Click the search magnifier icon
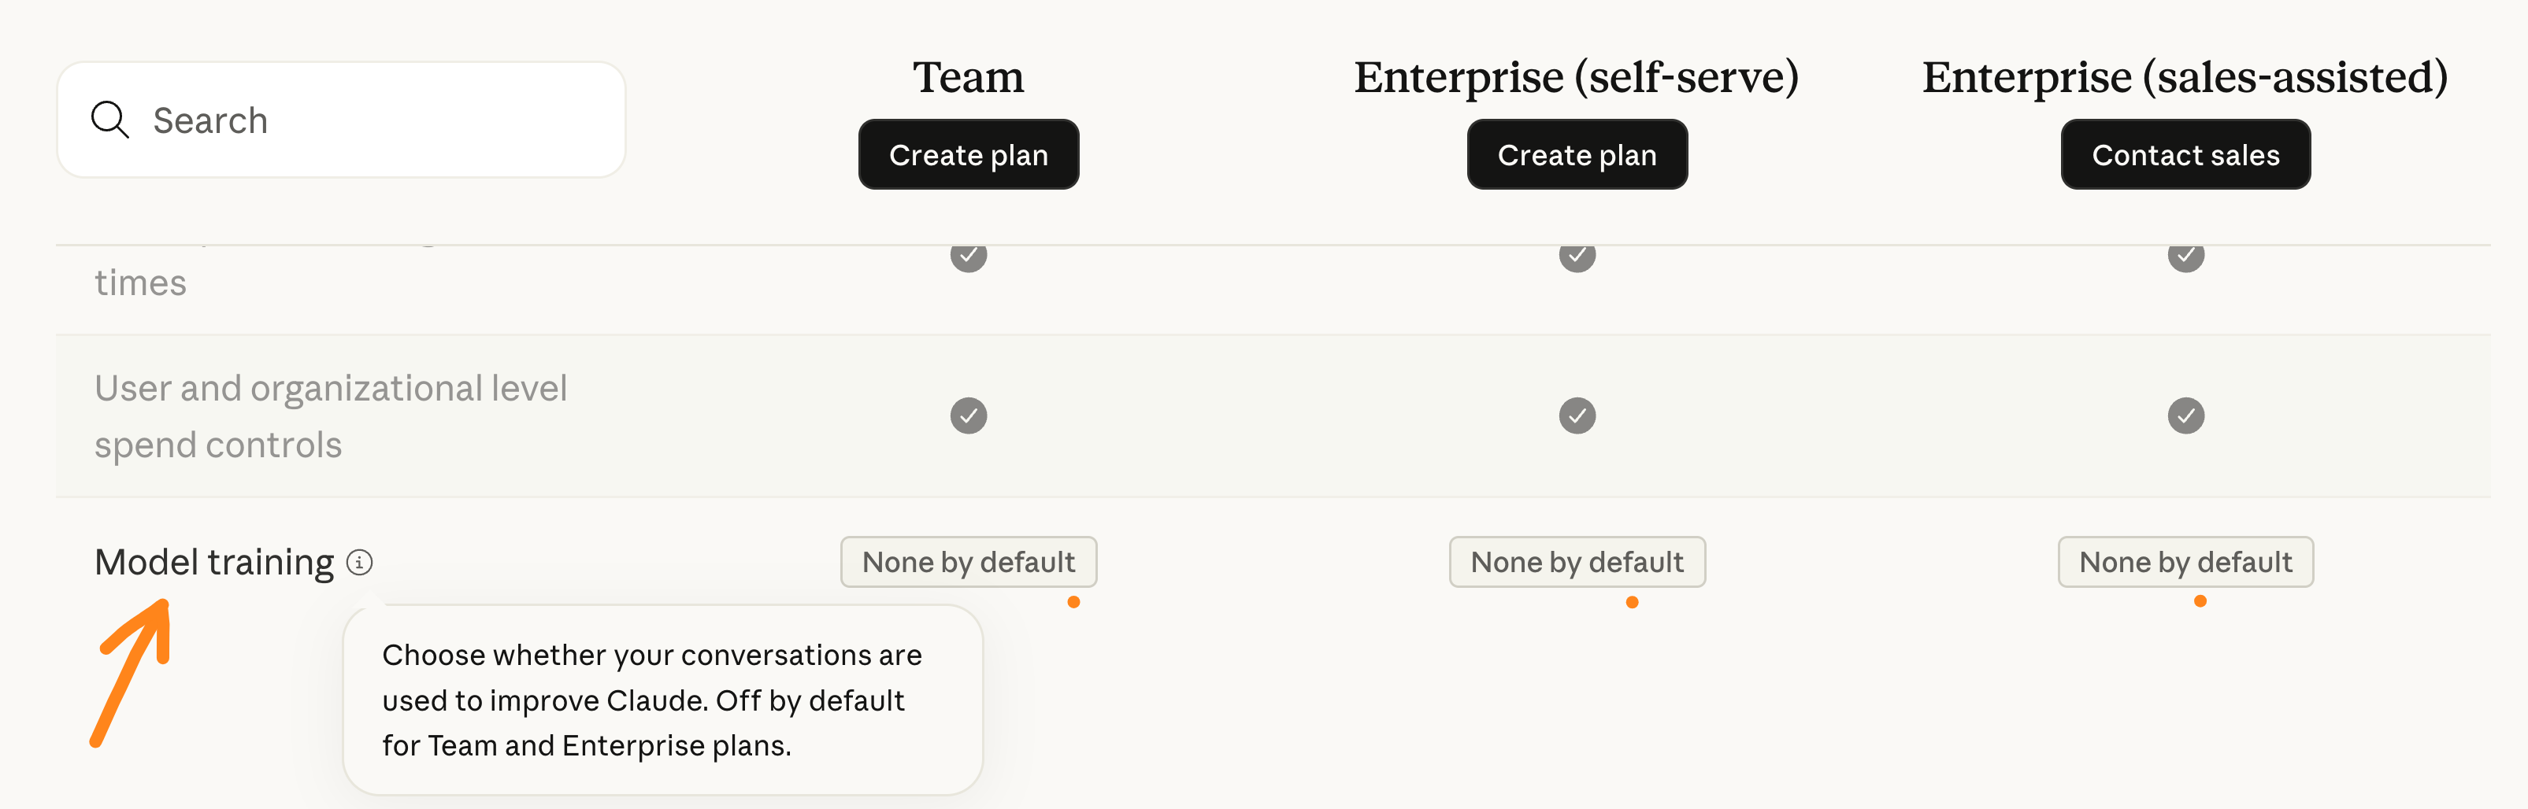Screen dimensions: 2528x809 tap(110, 120)
